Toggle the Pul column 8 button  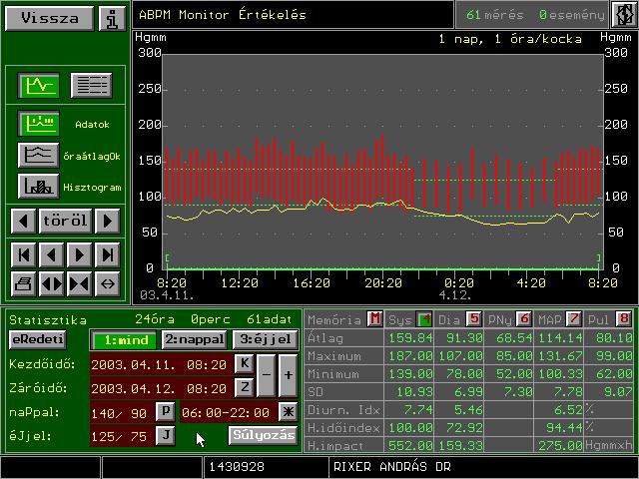point(624,319)
